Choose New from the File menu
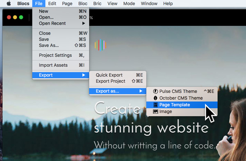The image size is (246, 161). coord(61,11)
